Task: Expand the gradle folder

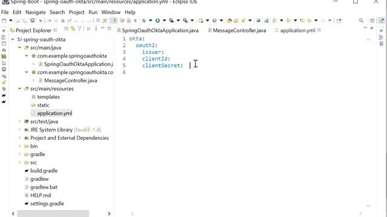Action: (x=19, y=154)
